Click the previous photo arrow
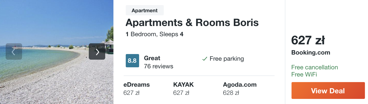The width and height of the screenshot is (368, 104). [14, 52]
